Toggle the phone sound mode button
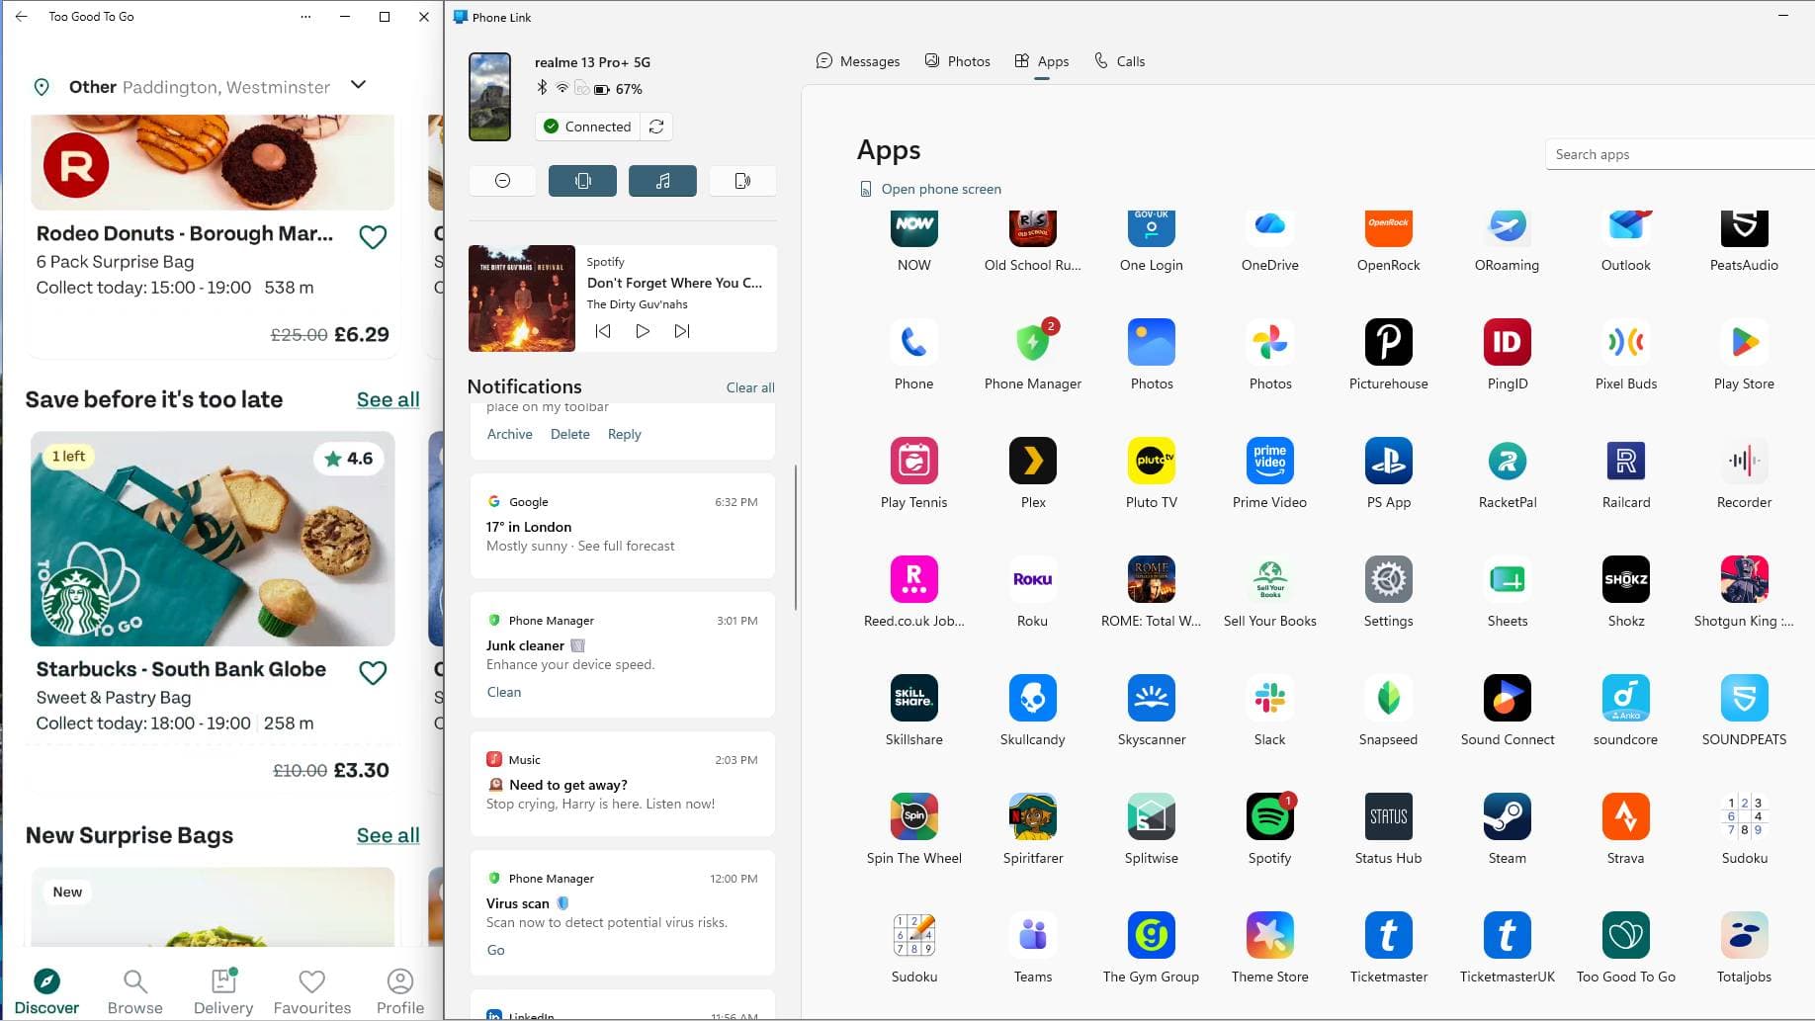 point(742,181)
